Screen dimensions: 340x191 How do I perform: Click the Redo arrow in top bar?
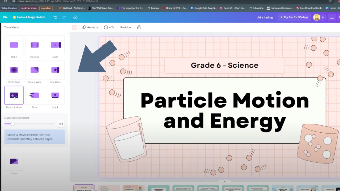64,17
